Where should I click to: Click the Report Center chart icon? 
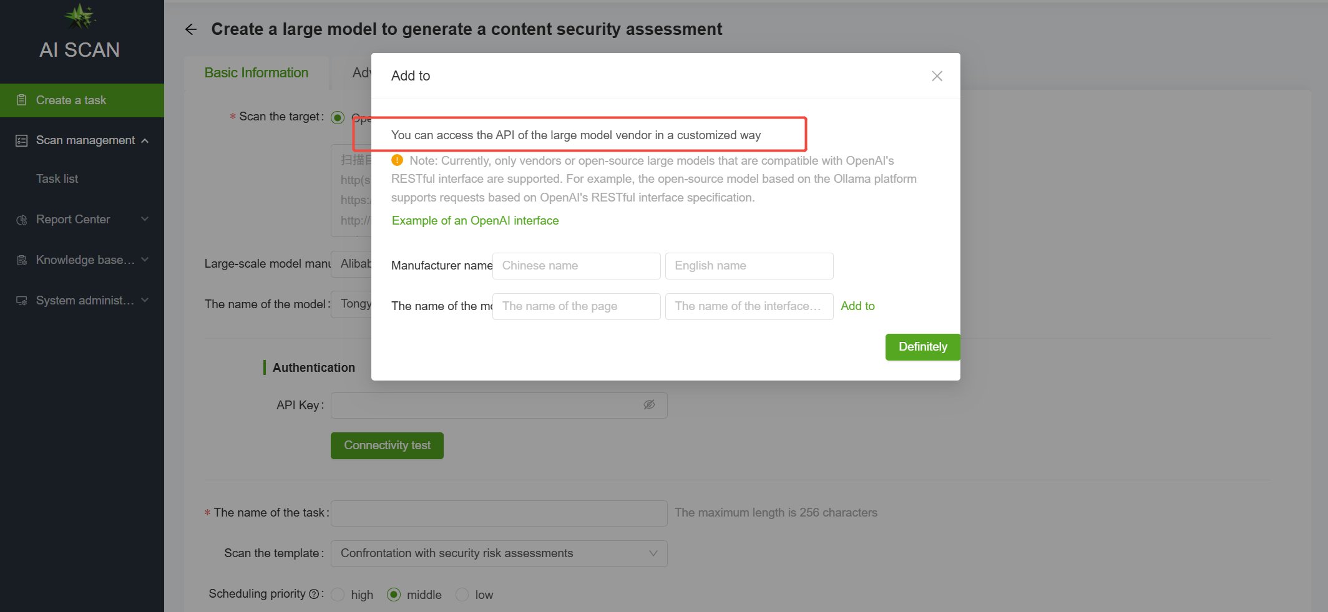click(x=22, y=220)
